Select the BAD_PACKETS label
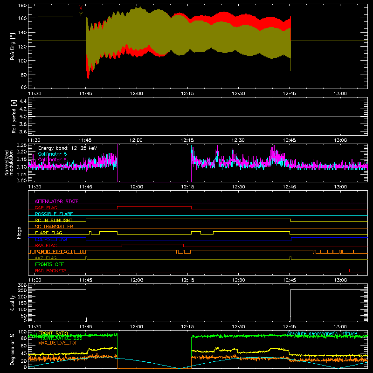 (51, 270)
